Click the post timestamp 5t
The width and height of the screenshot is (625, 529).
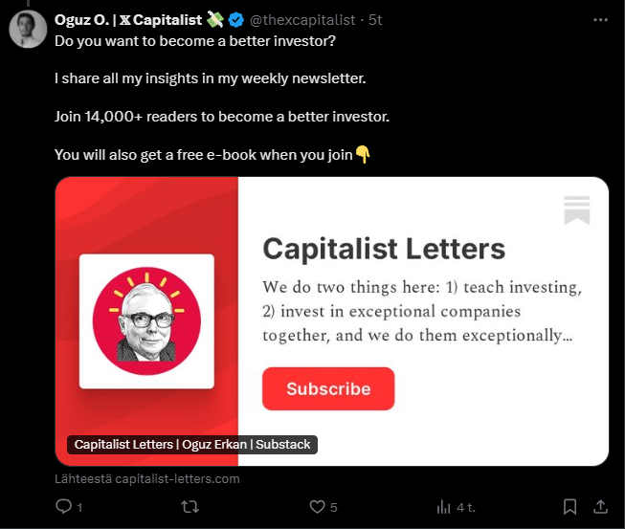pyautogui.click(x=375, y=19)
